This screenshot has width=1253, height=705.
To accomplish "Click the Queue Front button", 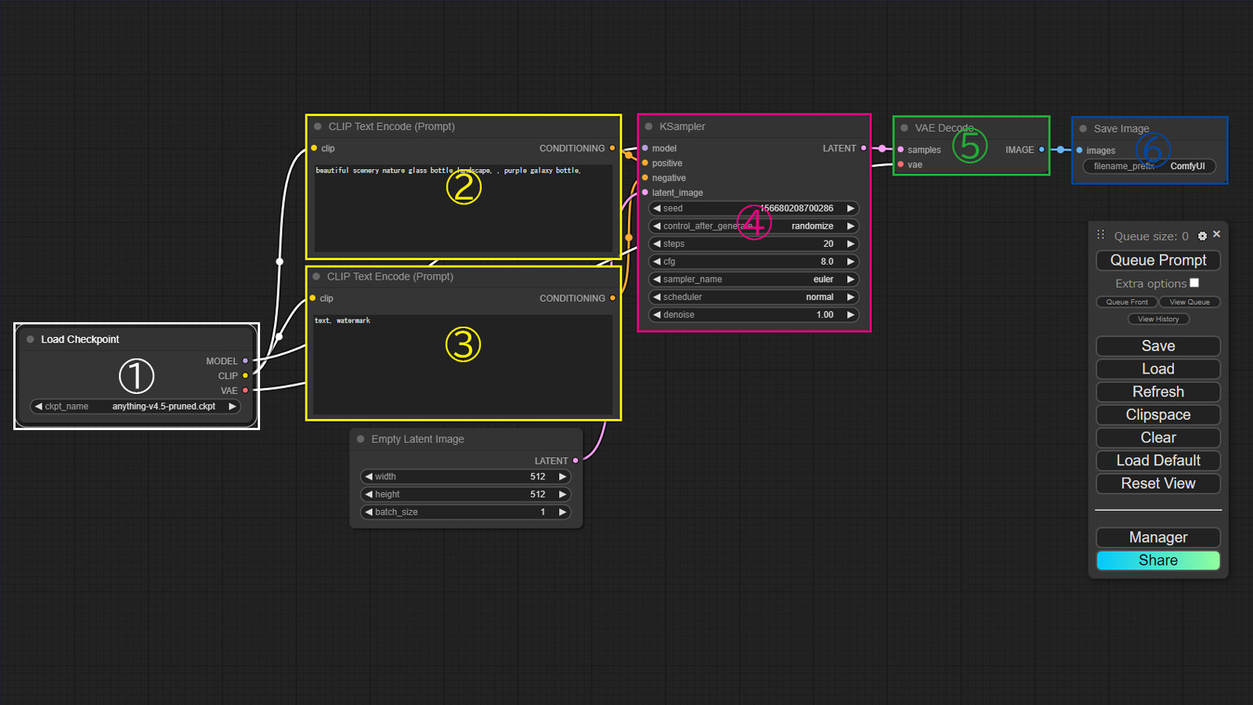I will point(1127,302).
